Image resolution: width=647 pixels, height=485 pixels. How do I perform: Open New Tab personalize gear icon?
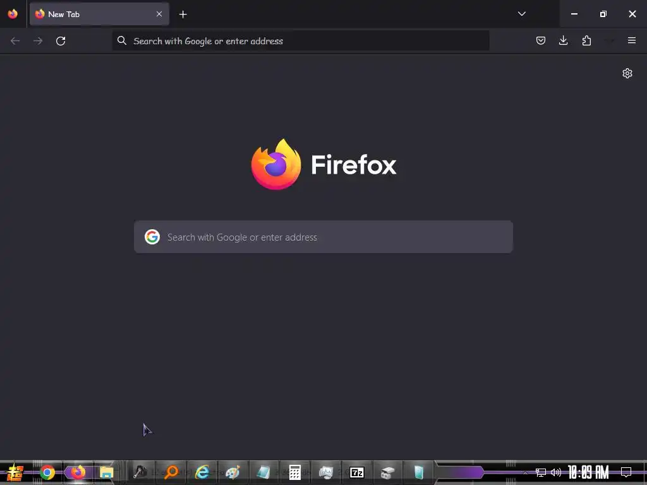click(627, 73)
